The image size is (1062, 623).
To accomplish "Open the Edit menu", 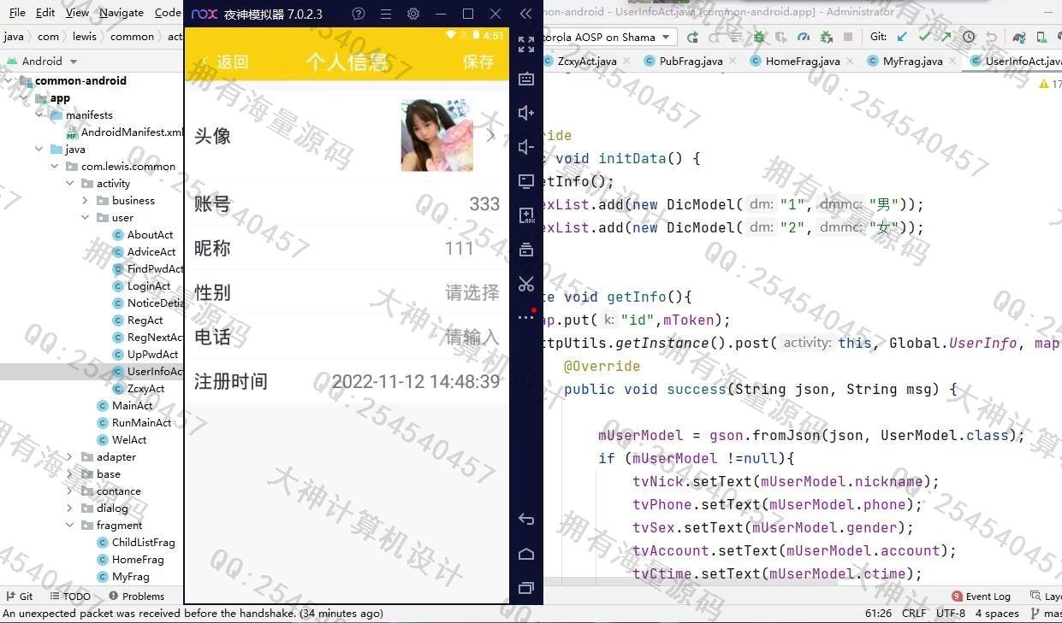I will [x=45, y=13].
